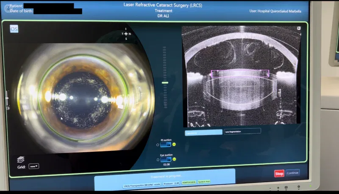
Task: Click the Continue button
Action: pos(292,173)
